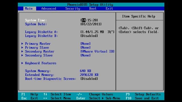Expand Keyboard Features arrow
The width and height of the screenshot is (182, 102).
[22, 63]
